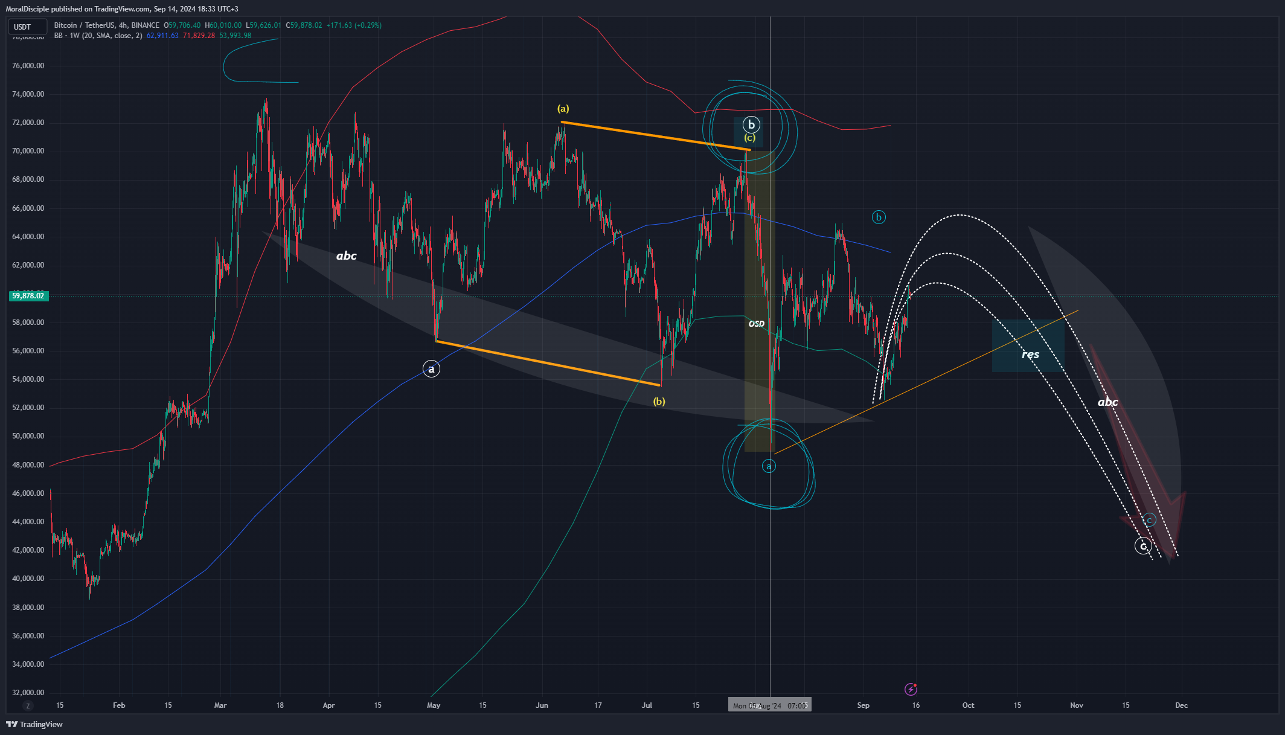Click the green BB lower value 53,993.98
The height and width of the screenshot is (735, 1285).
(235, 36)
